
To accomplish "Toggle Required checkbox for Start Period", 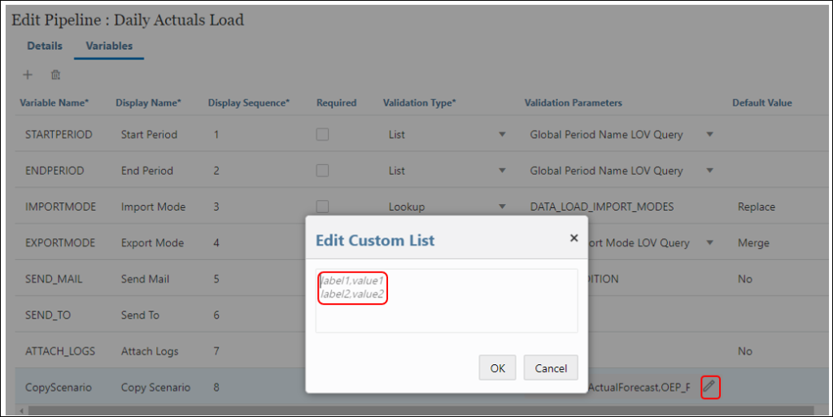I will [x=322, y=134].
